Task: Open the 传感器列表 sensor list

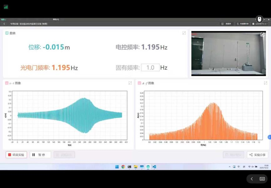Action: (x=243, y=24)
